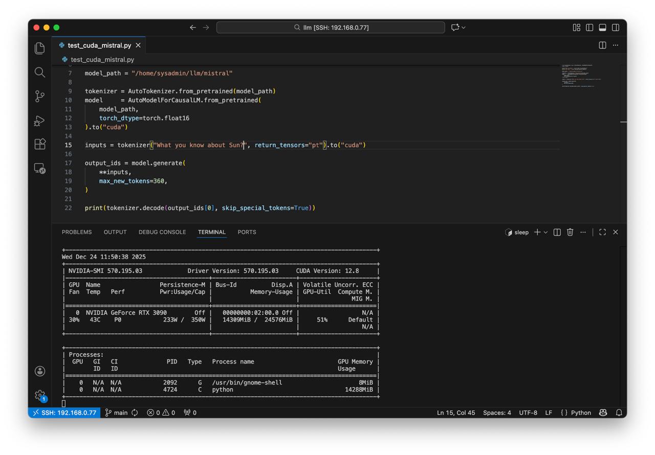The height and width of the screenshot is (455, 655).
Task: Open Run and Debug view
Action: (x=40, y=121)
